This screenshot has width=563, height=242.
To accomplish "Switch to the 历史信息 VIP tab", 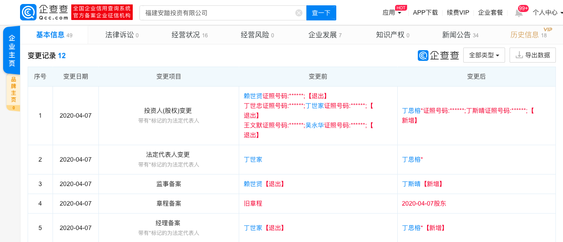I will (x=529, y=35).
